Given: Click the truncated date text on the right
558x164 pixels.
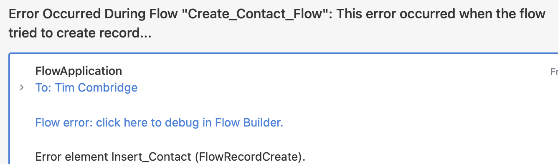Looking at the screenshot, I should [x=554, y=72].
